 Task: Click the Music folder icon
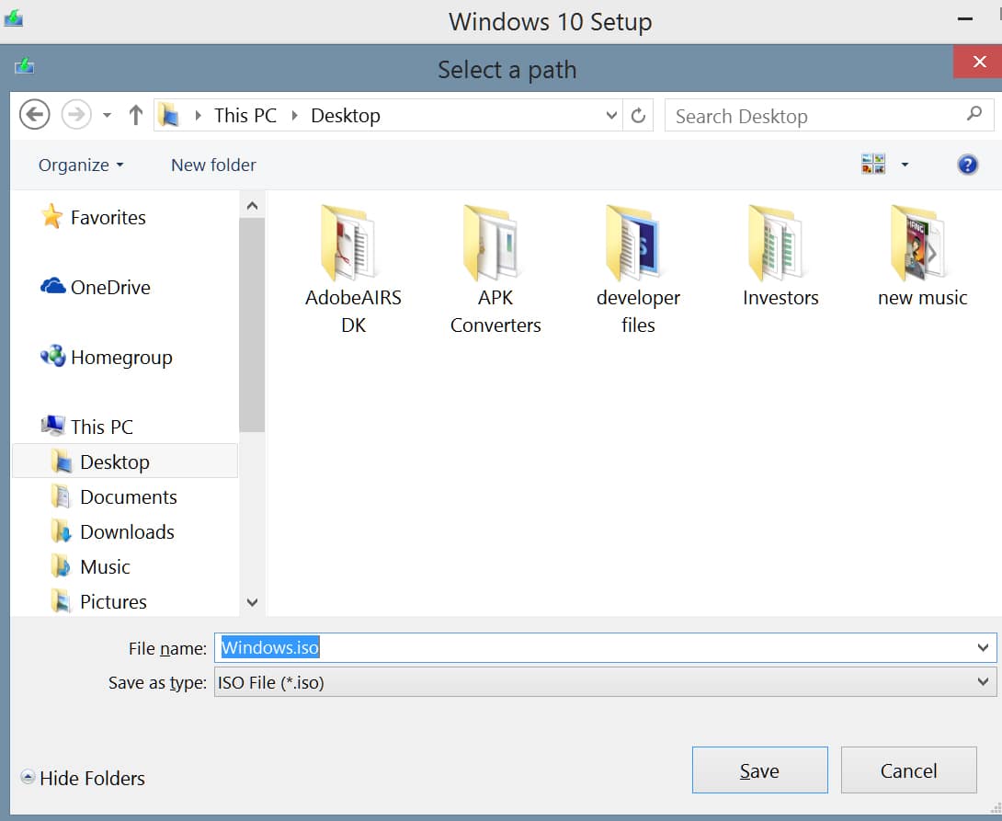[62, 566]
